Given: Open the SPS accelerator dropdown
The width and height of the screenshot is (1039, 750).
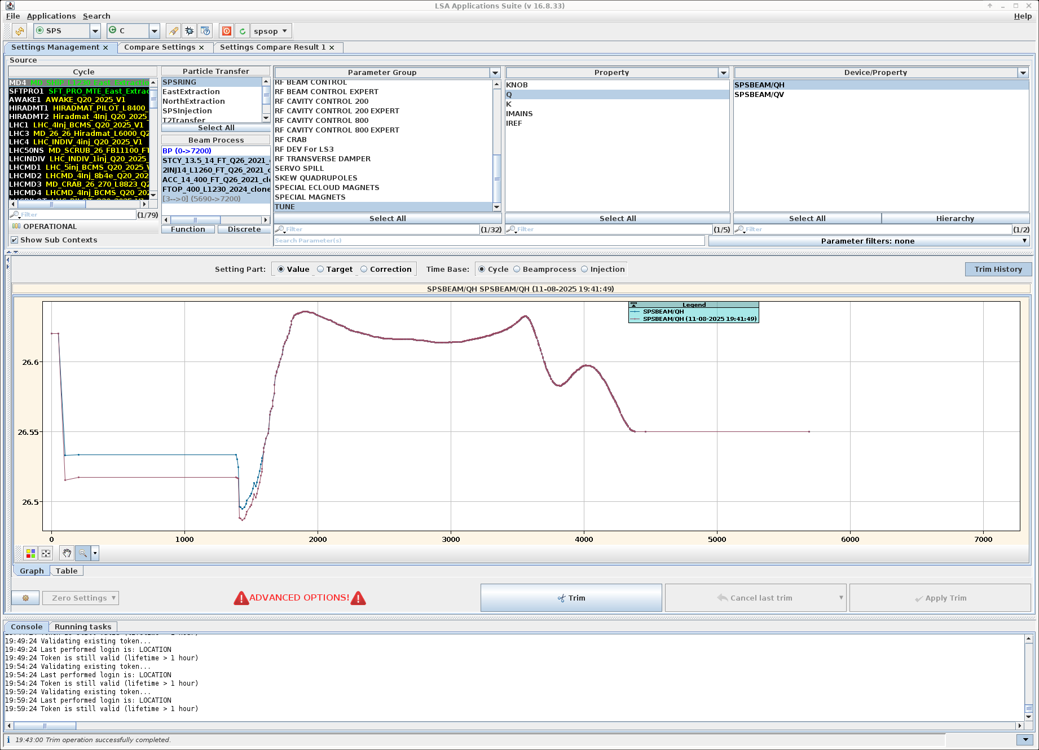Looking at the screenshot, I should coord(95,31).
